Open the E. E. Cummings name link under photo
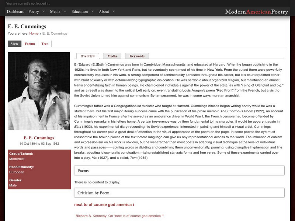 pyautogui.click(x=39, y=138)
